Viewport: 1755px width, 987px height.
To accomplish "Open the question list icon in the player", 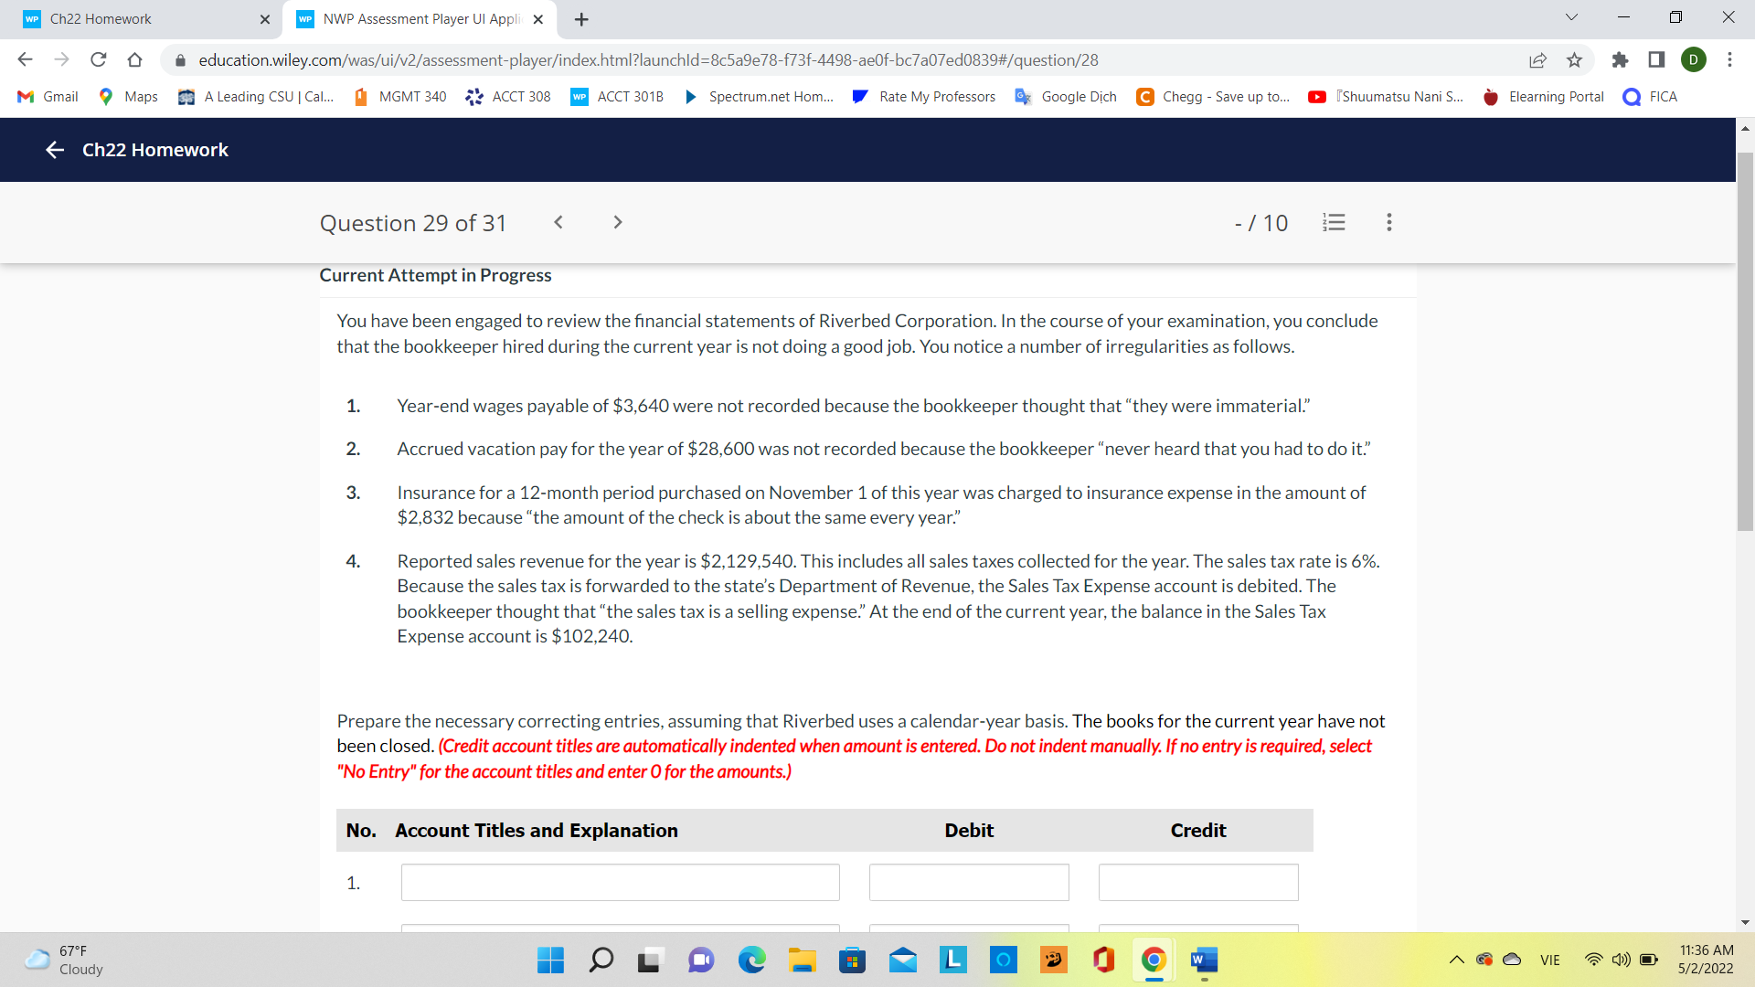I will tap(1334, 222).
